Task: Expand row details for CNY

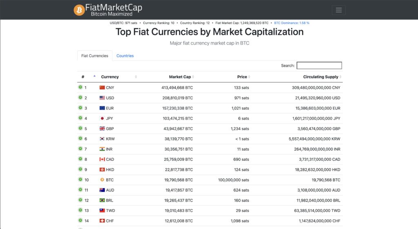Action: click(x=80, y=87)
